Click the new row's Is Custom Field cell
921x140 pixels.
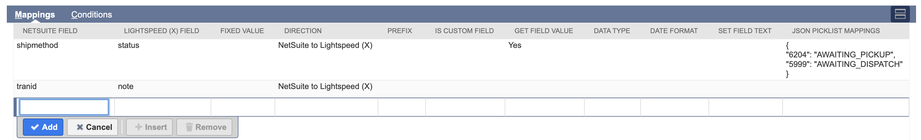click(465, 107)
